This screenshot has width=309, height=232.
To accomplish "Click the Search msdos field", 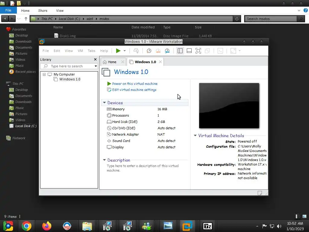I will point(271,19).
